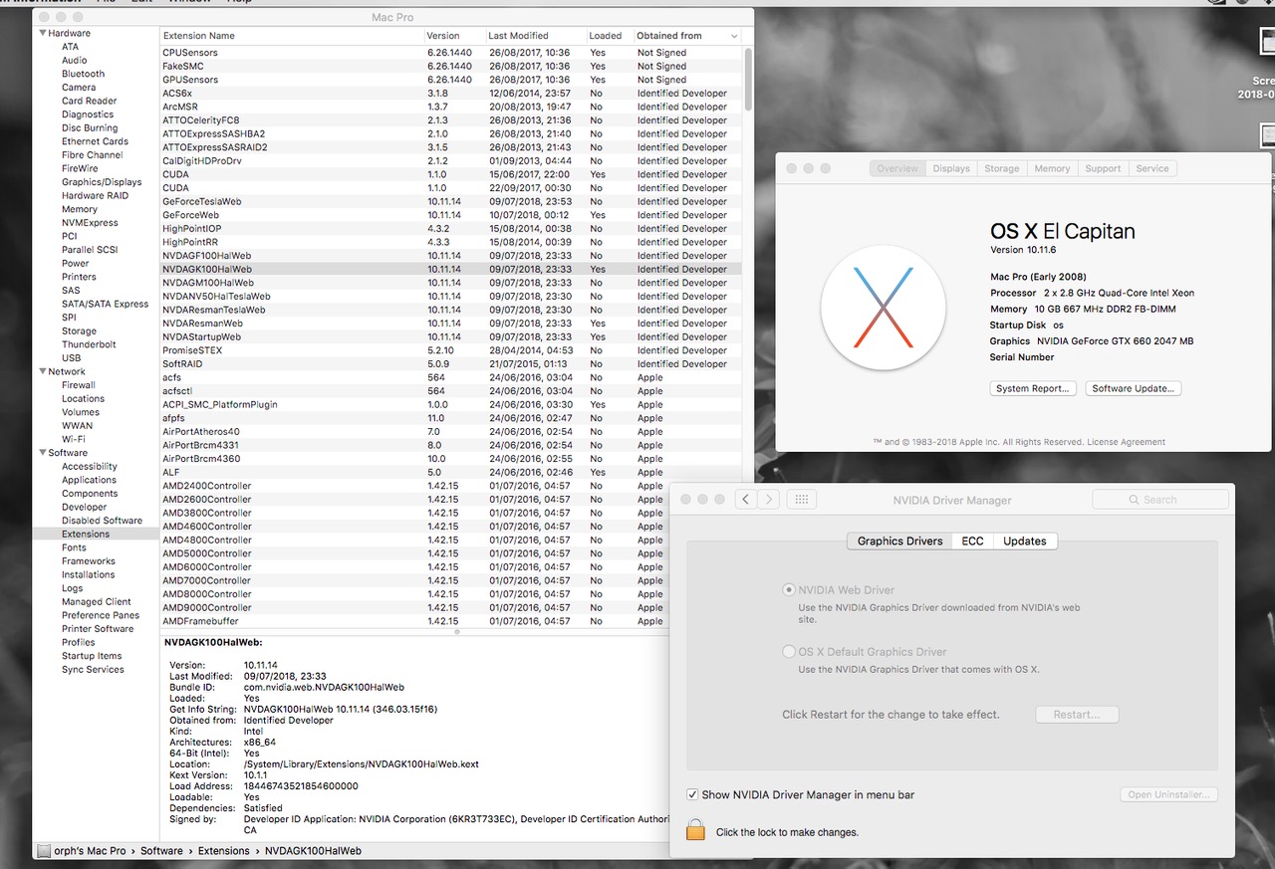The height and width of the screenshot is (869, 1275).
Task: Click Software in the bottom path bar
Action: pos(161,851)
